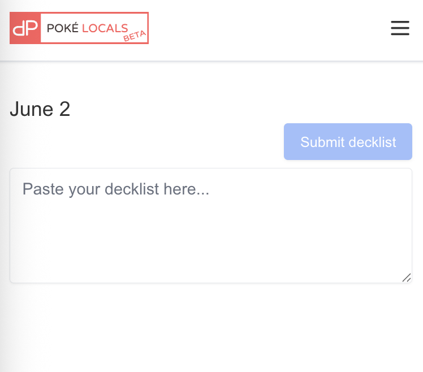The height and width of the screenshot is (372, 423).
Task: Click the red BETA badge
Action: [135, 36]
